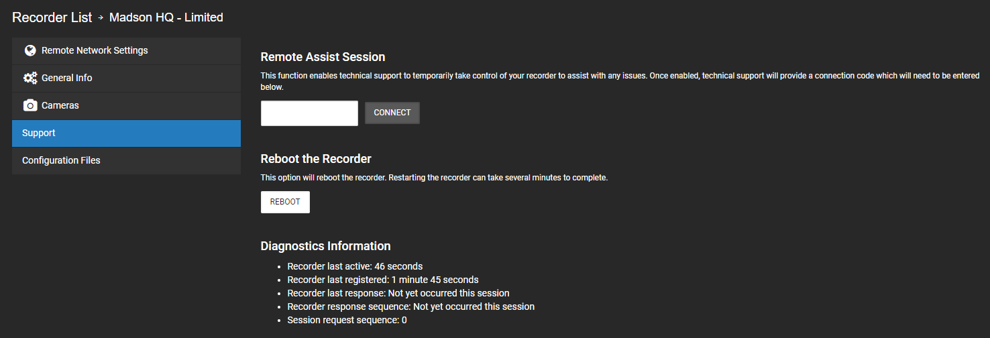Switch to the General Info section
Image resolution: width=990 pixels, height=338 pixels.
pos(126,78)
